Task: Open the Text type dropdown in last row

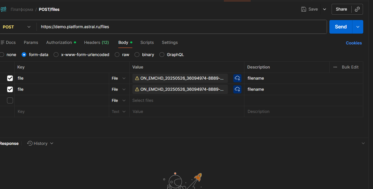Action: coord(119,112)
